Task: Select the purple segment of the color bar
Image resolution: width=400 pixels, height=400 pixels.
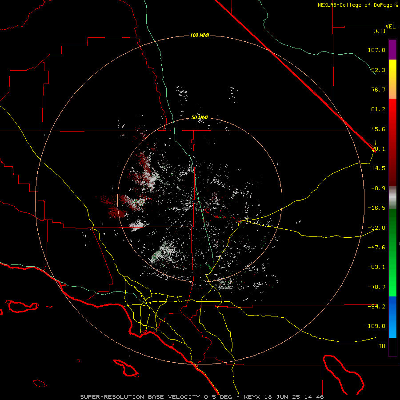Action: tap(392, 49)
